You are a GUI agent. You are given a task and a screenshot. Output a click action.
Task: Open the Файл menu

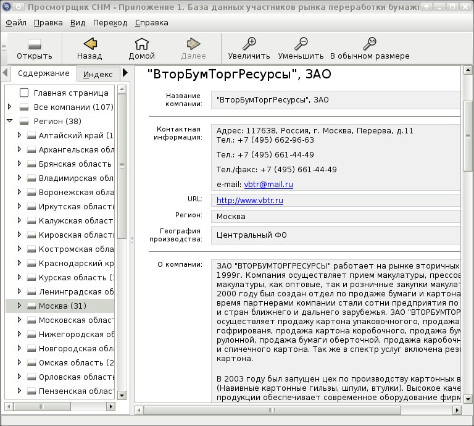[16, 23]
